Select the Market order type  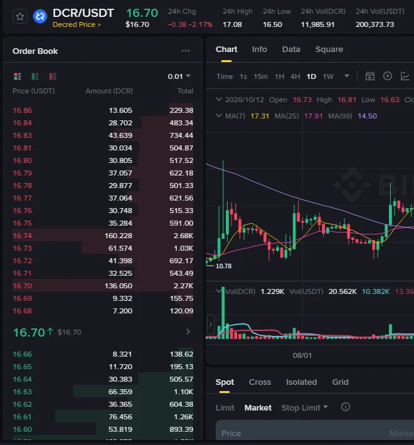coord(258,408)
